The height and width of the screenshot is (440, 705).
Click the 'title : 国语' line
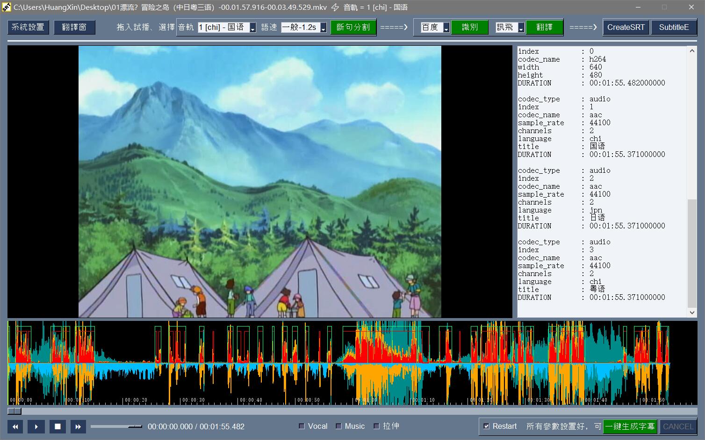[561, 147]
